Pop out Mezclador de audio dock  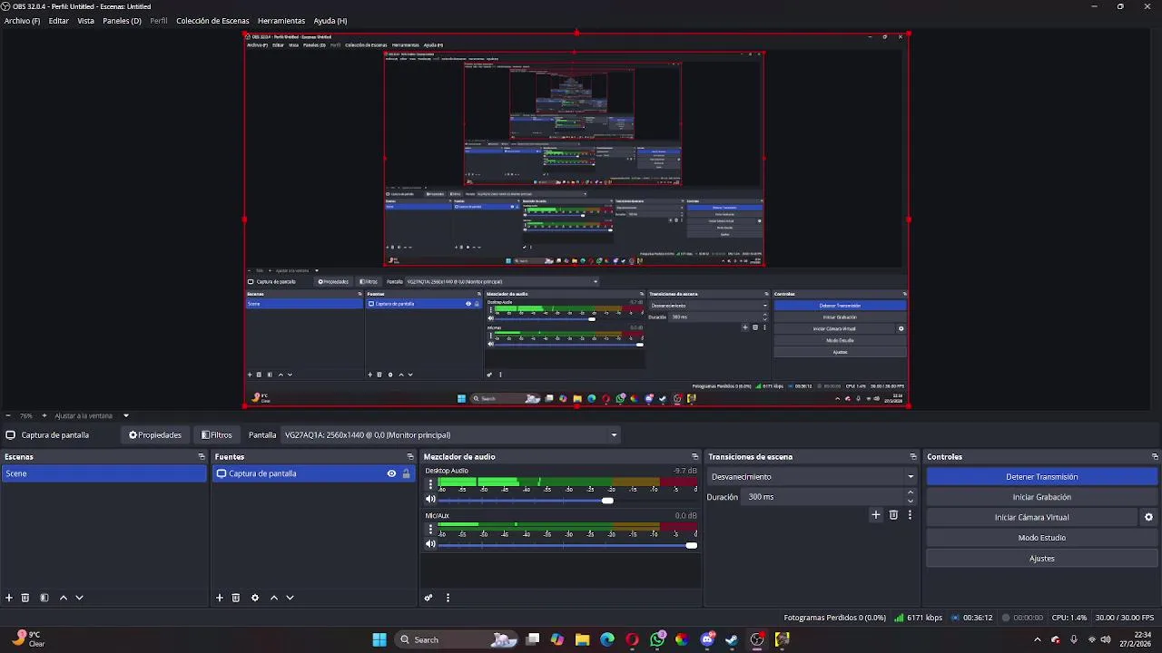click(695, 457)
